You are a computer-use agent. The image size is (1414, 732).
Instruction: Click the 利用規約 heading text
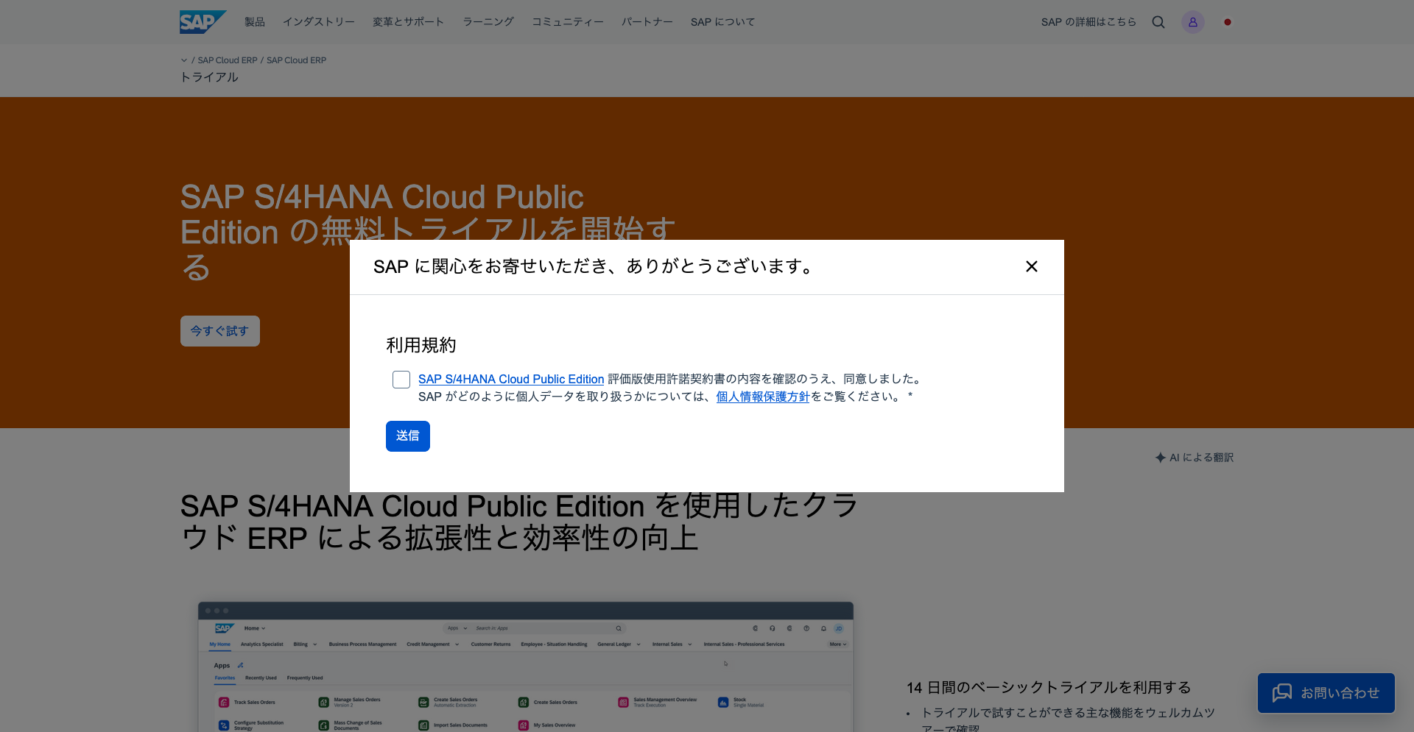click(421, 345)
